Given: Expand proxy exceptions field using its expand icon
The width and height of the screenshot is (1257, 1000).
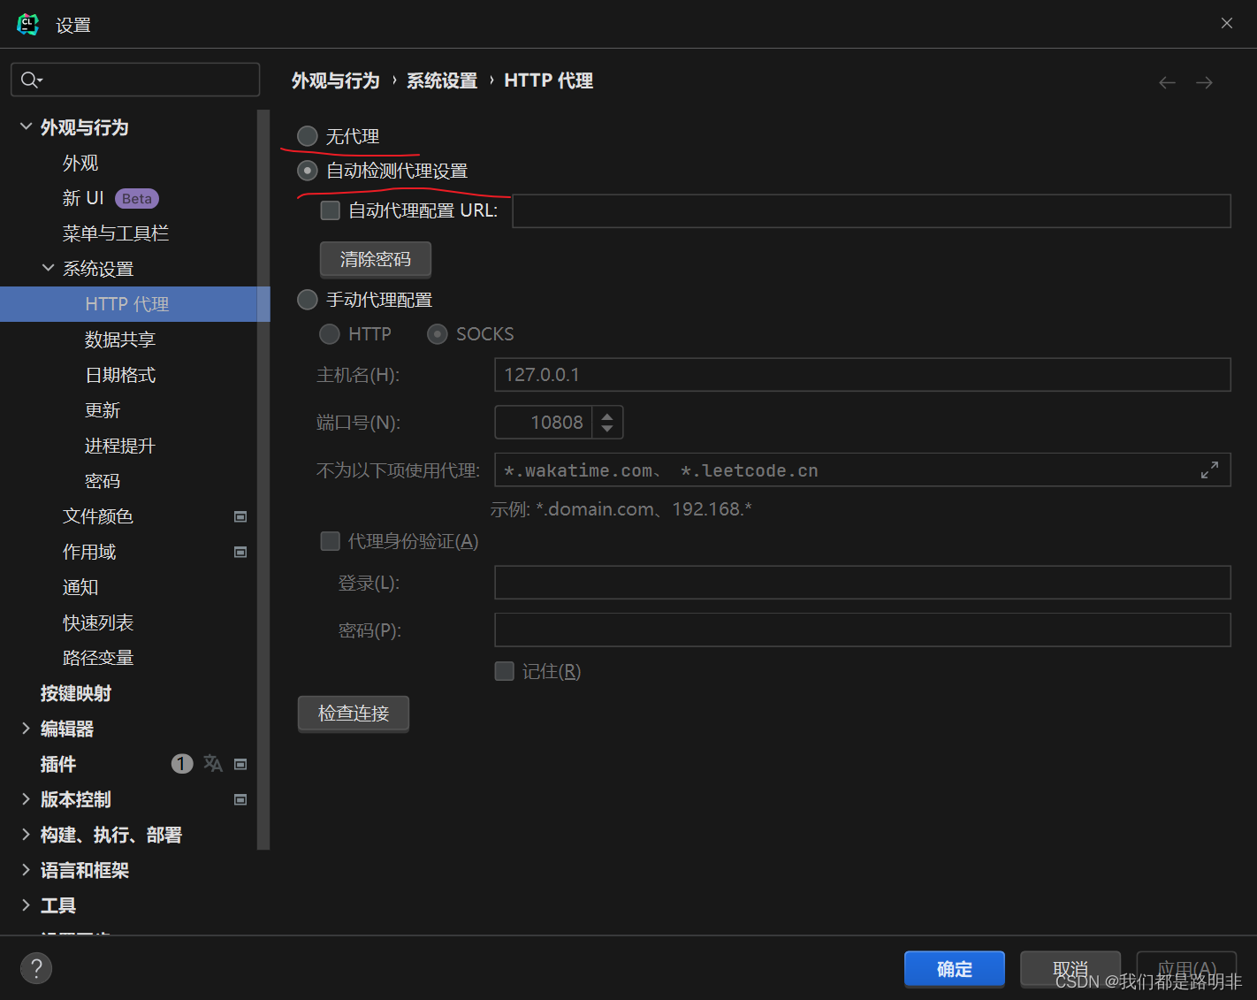Looking at the screenshot, I should [x=1209, y=469].
